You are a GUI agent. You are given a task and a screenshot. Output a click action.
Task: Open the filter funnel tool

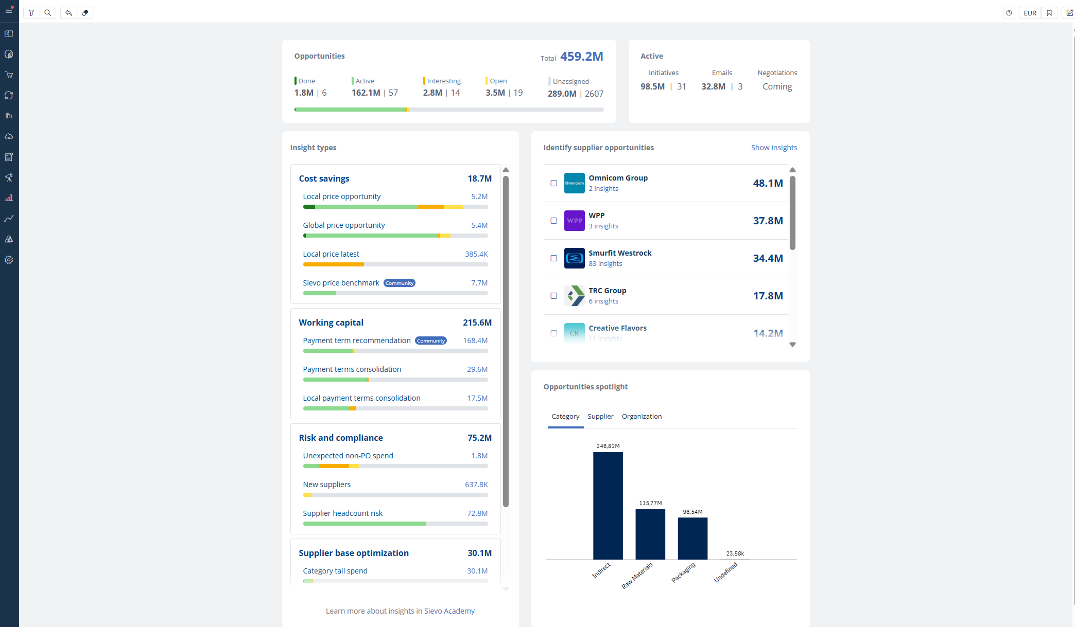pyautogui.click(x=31, y=13)
